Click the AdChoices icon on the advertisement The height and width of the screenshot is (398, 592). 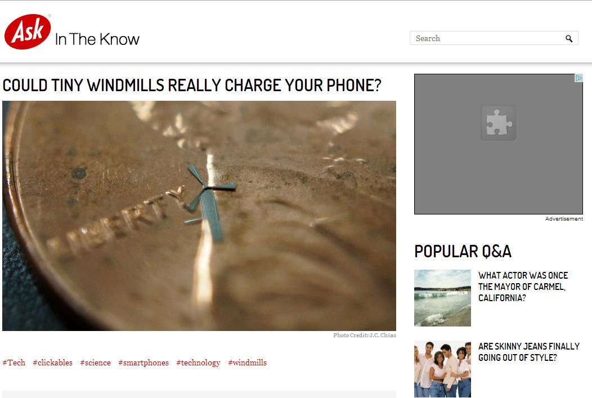click(x=578, y=78)
